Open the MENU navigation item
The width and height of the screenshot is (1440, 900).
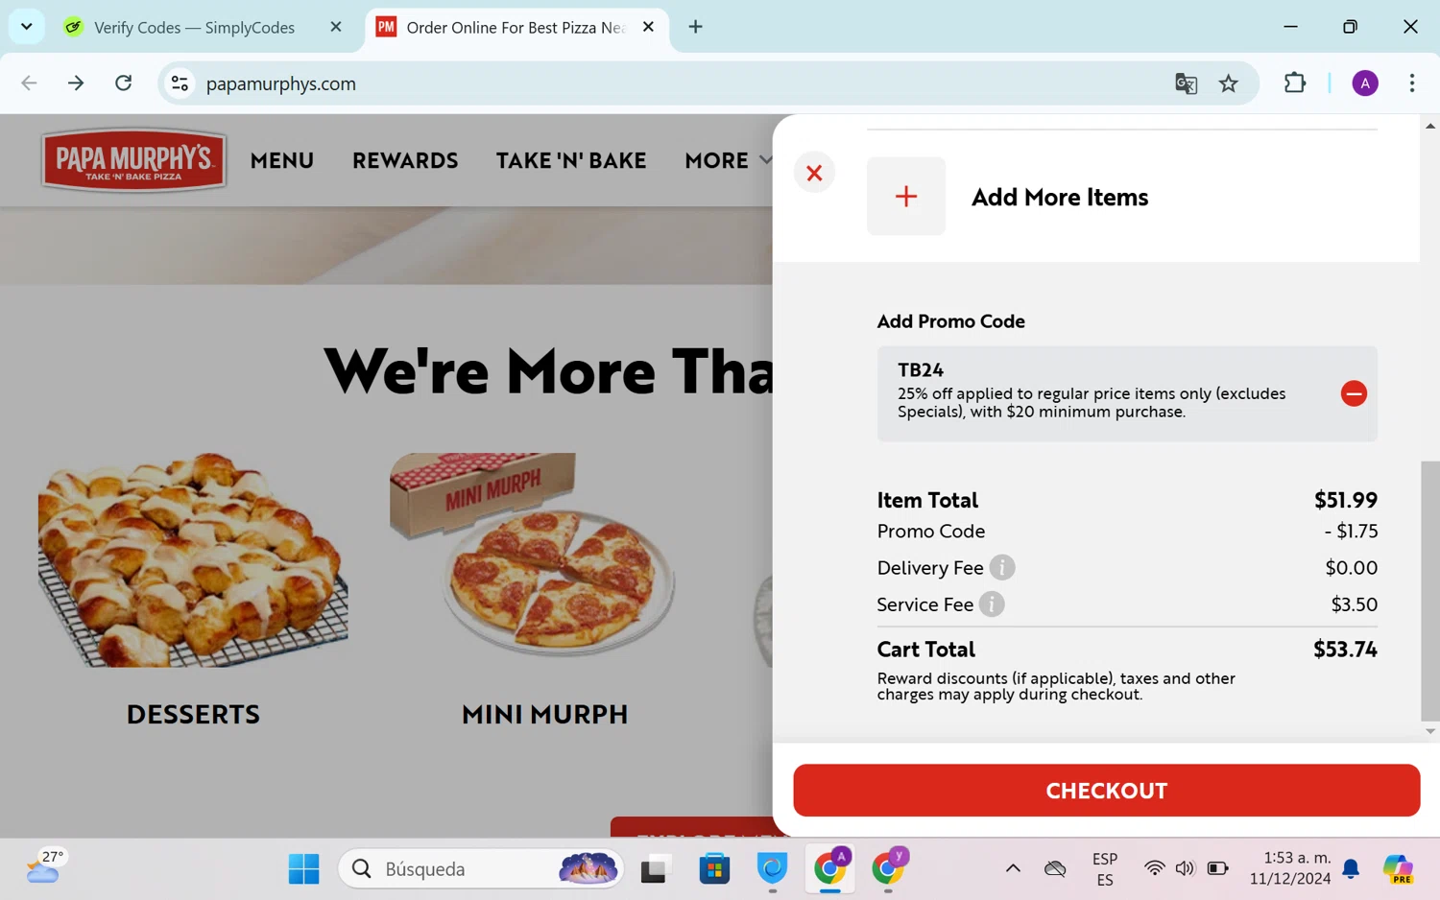point(282,160)
